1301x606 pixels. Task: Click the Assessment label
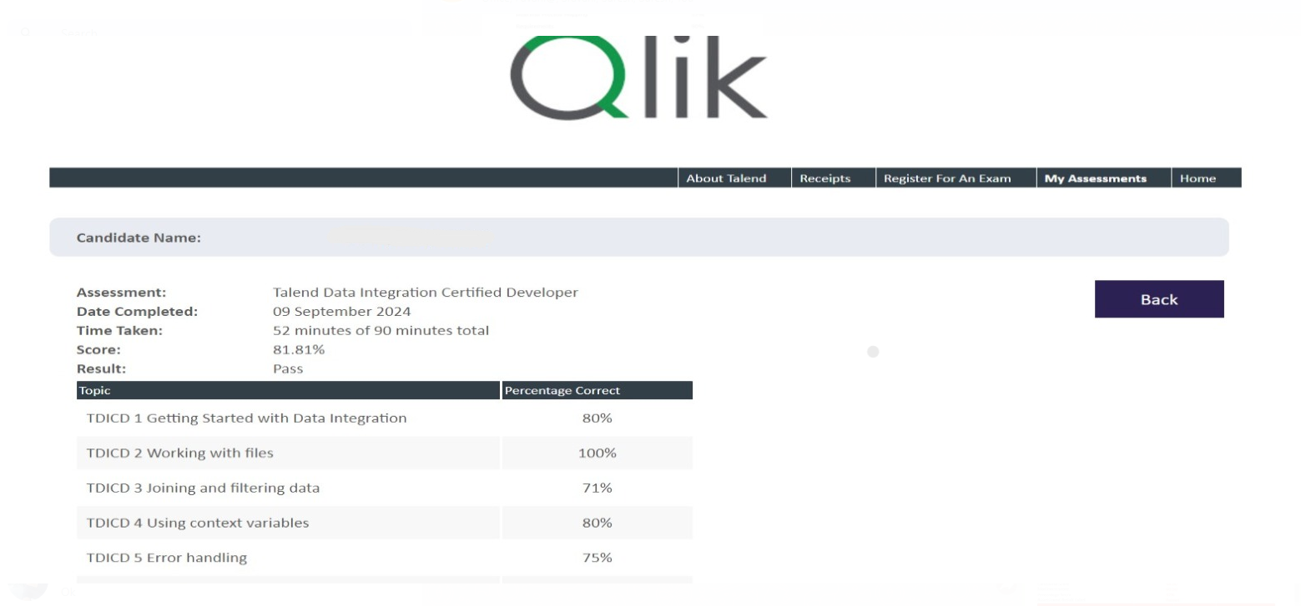(x=121, y=293)
